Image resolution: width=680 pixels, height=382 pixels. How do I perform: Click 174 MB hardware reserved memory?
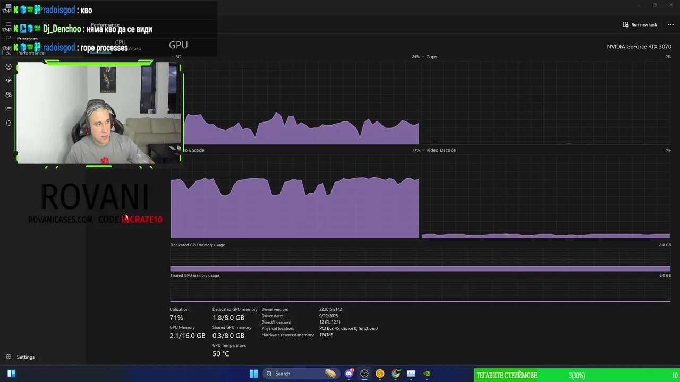pos(326,335)
